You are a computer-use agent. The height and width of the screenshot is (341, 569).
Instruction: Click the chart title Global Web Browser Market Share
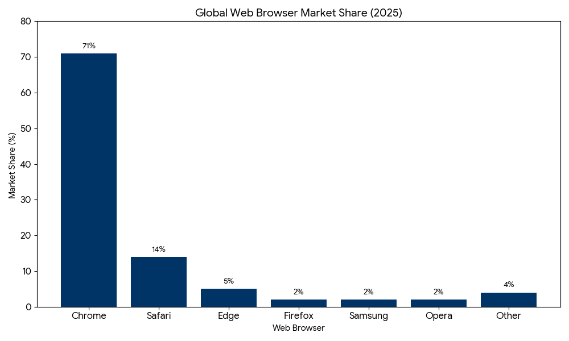coord(299,13)
